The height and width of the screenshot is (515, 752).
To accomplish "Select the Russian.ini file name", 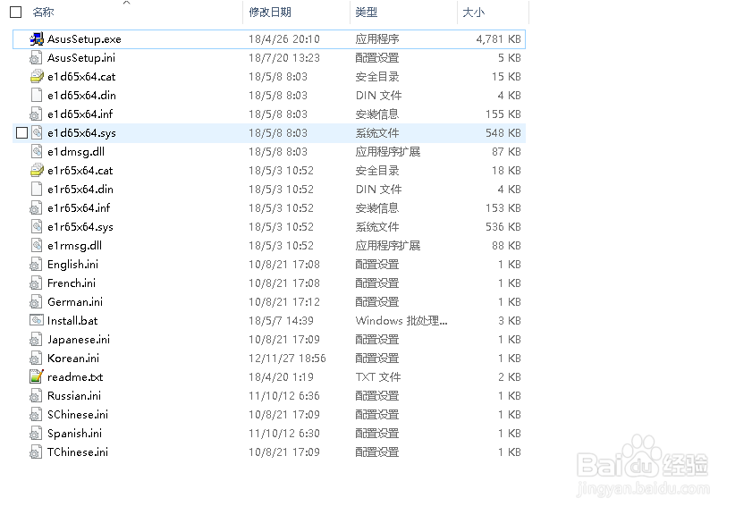I will [74, 395].
